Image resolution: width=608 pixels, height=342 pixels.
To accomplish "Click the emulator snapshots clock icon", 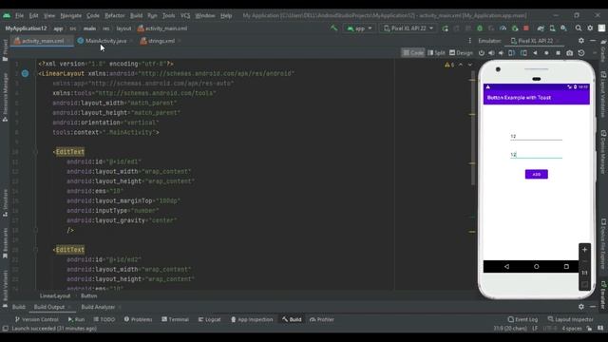I will (x=580, y=53).
